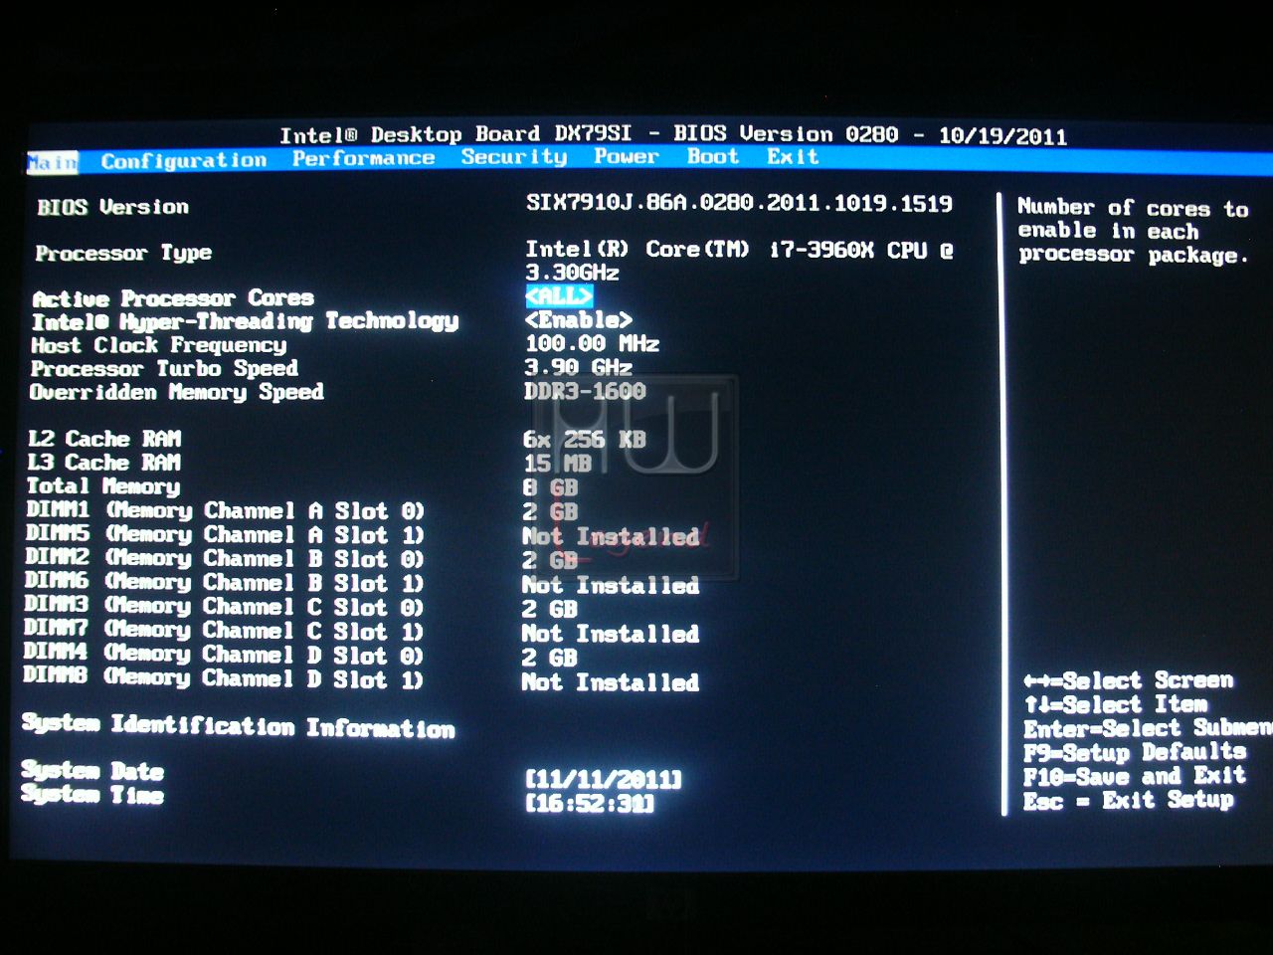The image size is (1273, 955).
Task: Open System Identification Information submenu
Action: click(x=239, y=726)
